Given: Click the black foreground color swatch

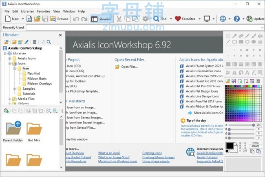Looking at the screenshot, I should 230,146.
